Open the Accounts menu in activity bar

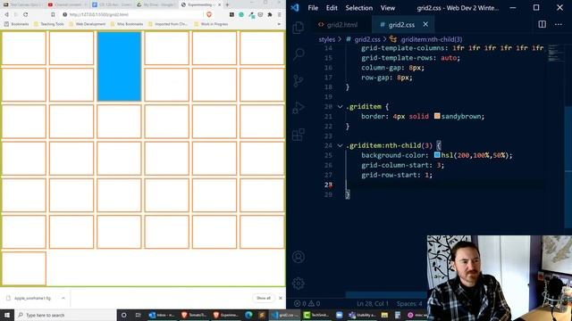pyautogui.click(x=299, y=257)
